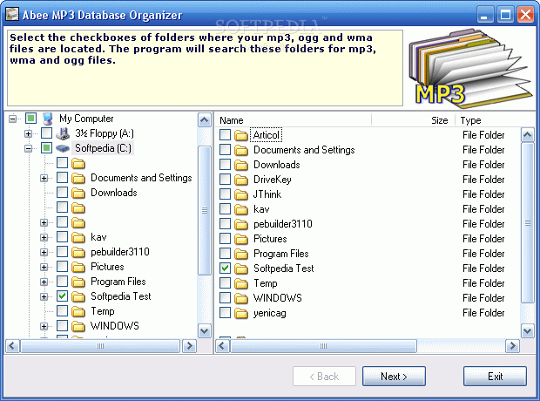
Task: Click Pictures folder icon in file list
Action: [241, 239]
